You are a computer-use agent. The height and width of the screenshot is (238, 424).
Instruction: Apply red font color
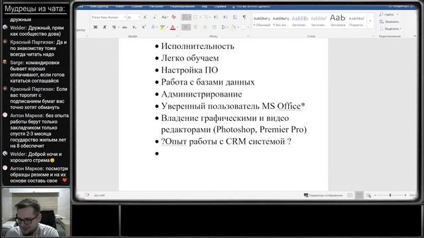point(172,27)
